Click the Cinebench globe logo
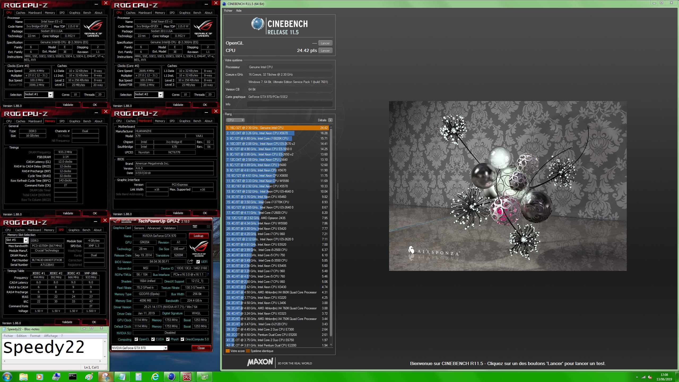The width and height of the screenshot is (679, 382). pos(257,24)
